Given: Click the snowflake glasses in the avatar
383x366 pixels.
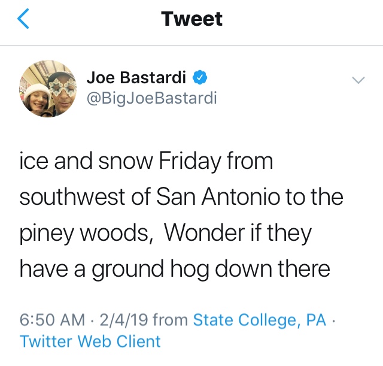Looking at the screenshot, I should point(60,84).
